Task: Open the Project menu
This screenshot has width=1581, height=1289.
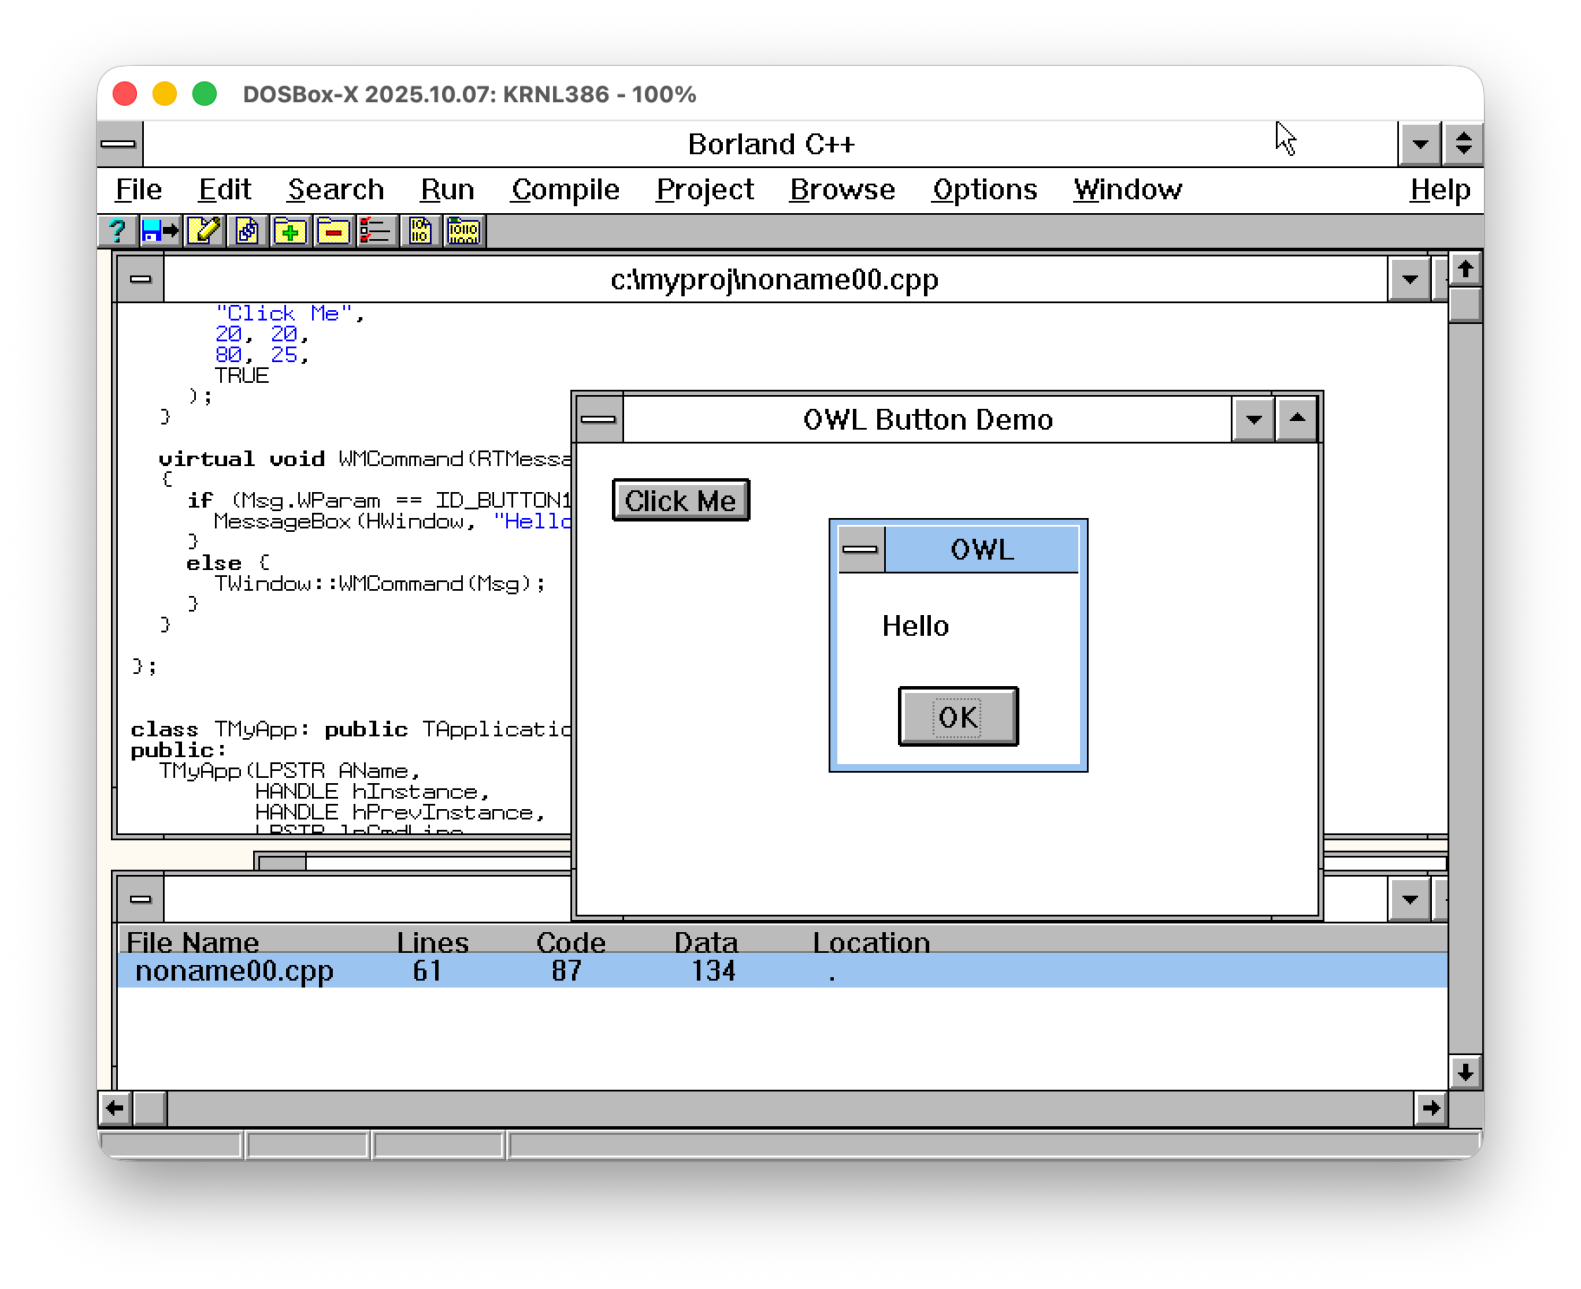Action: tap(705, 189)
